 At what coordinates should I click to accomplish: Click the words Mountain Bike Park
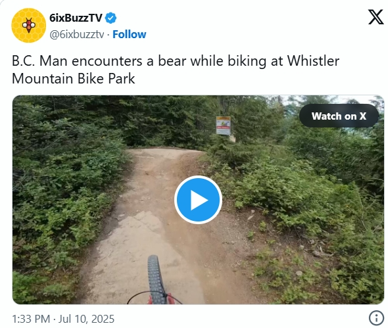click(73, 79)
